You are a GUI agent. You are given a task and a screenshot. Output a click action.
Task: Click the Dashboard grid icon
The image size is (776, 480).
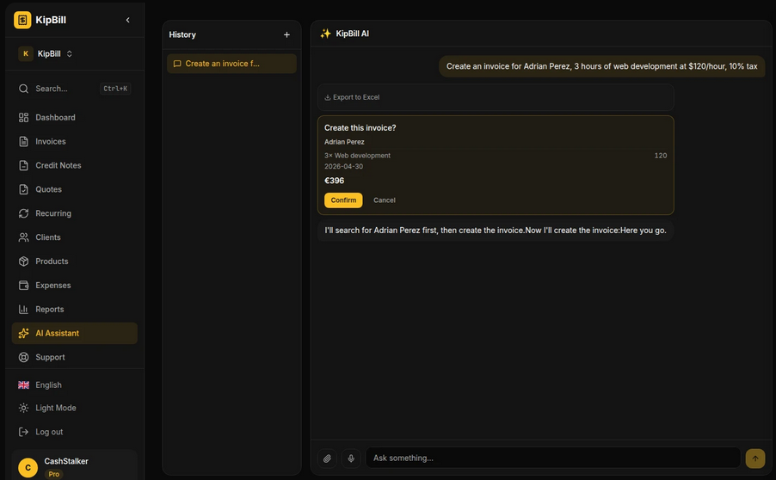[x=23, y=117]
